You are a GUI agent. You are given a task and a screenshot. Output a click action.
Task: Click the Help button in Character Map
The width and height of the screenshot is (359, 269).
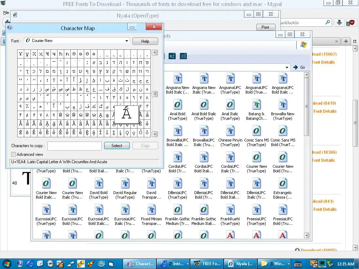point(145,41)
